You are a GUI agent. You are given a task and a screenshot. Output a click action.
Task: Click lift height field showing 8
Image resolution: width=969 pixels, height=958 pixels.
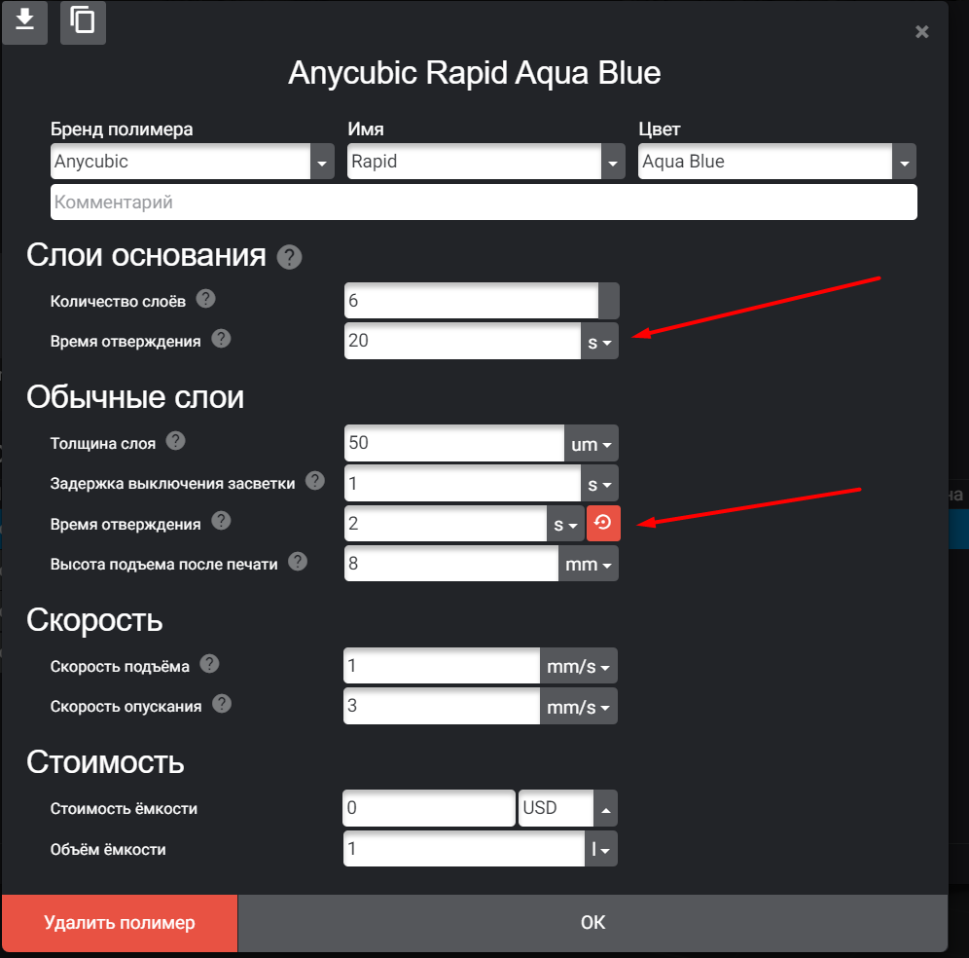[x=451, y=564]
